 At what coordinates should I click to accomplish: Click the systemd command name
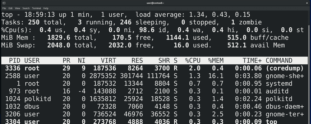coord(279,84)
